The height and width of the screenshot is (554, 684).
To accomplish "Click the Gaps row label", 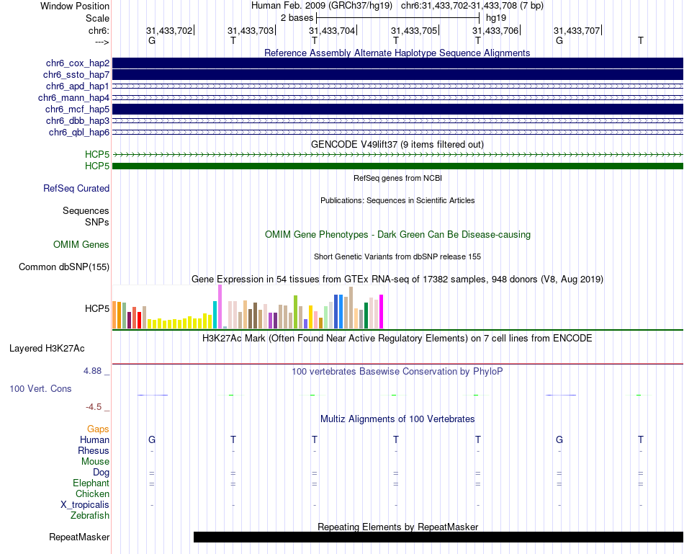I will (98, 429).
